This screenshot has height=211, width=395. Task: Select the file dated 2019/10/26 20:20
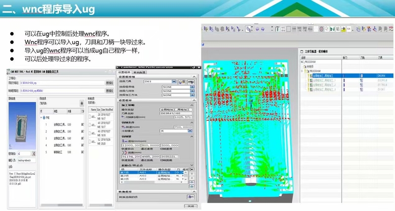coord(101,142)
